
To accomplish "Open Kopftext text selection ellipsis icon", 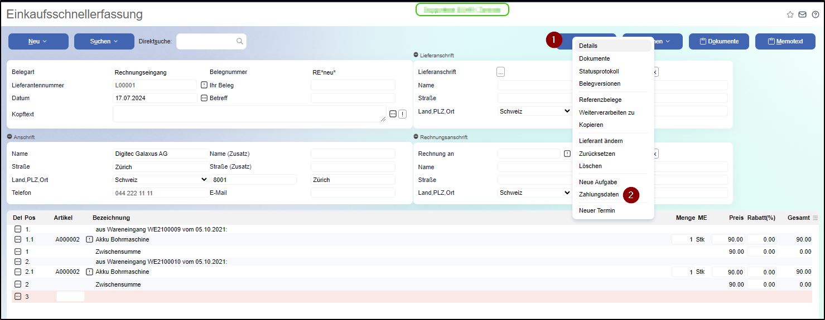I will (x=393, y=114).
